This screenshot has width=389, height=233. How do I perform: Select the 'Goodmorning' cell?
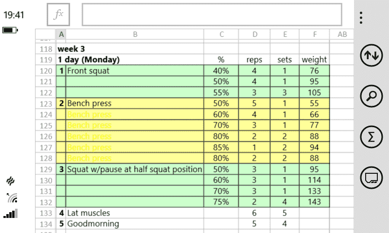pyautogui.click(x=134, y=224)
